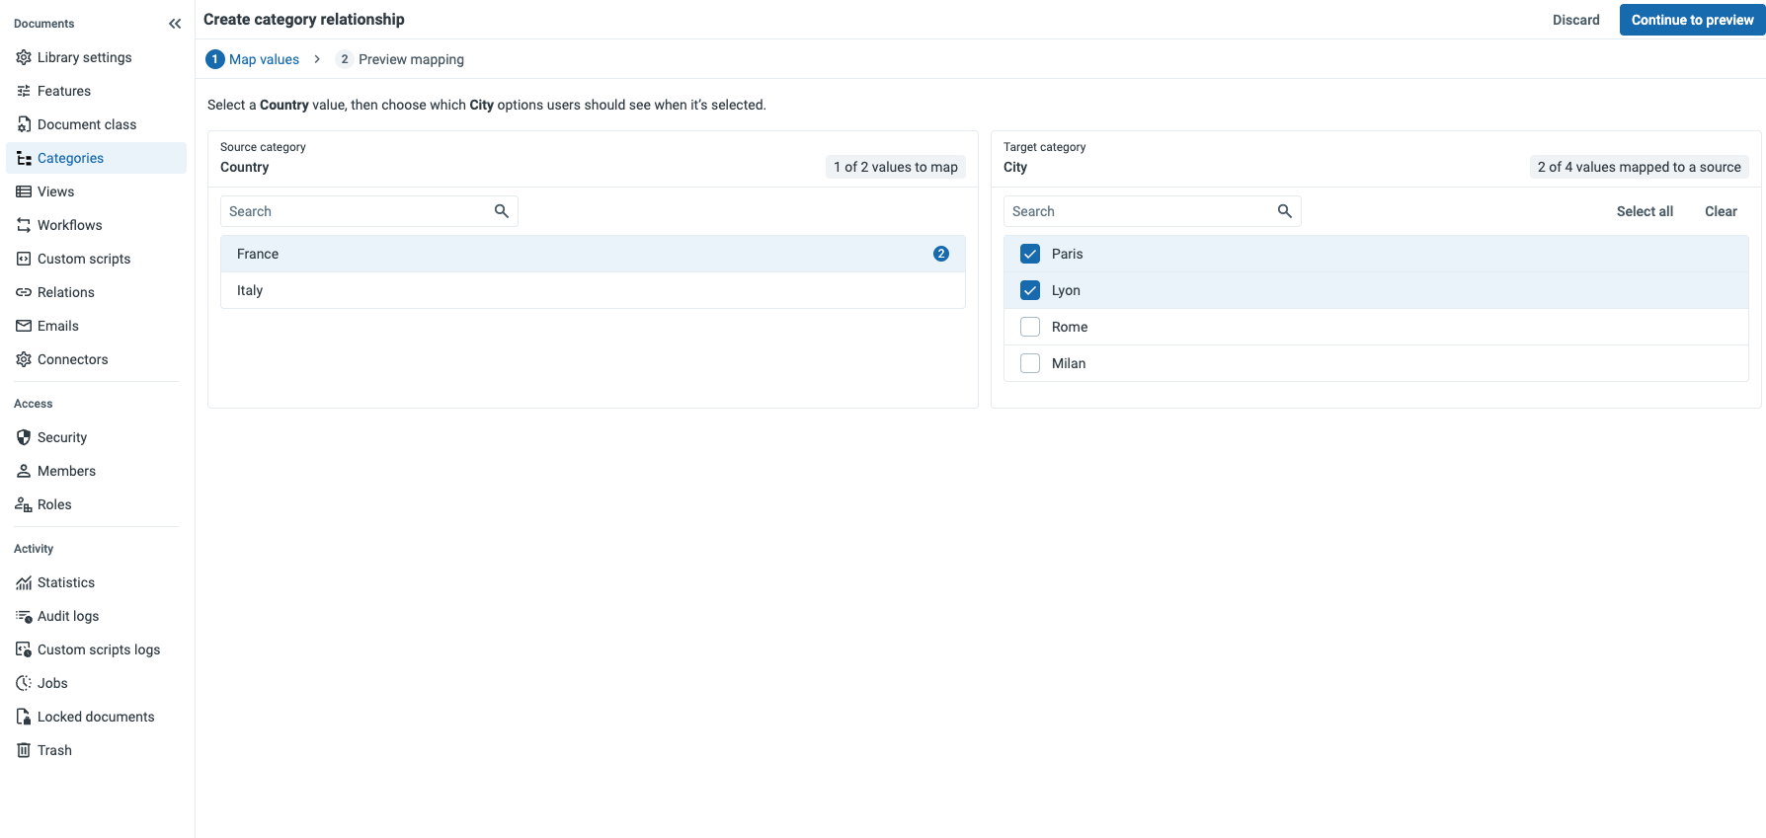
Task: Click the Paris label
Action: [x=1067, y=254]
